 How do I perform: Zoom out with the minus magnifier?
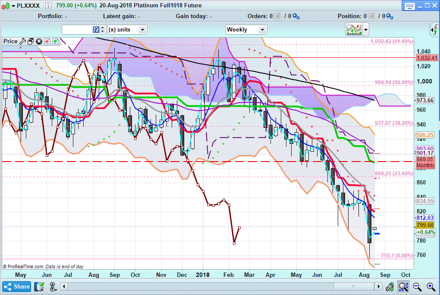tap(417, 286)
